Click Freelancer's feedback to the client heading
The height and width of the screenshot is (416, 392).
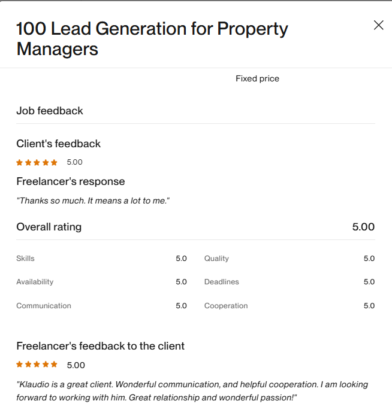[x=100, y=346]
